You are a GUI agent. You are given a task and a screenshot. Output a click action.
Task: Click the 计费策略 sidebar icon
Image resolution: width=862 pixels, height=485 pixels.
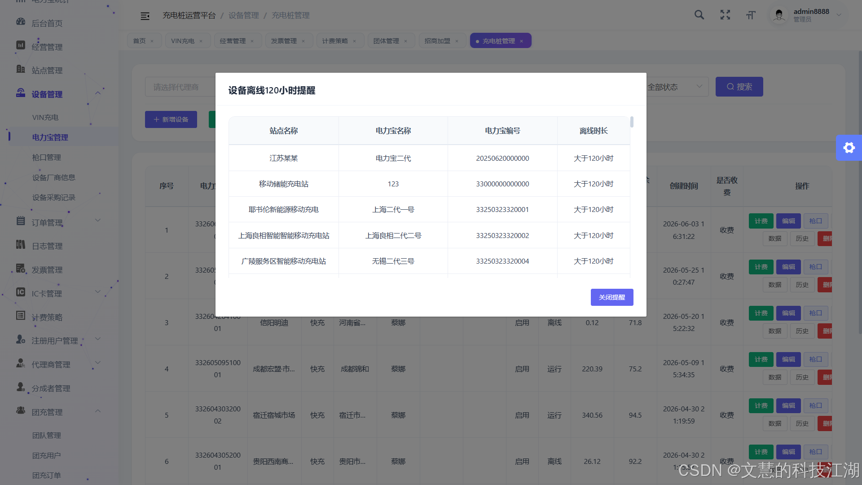coord(21,316)
